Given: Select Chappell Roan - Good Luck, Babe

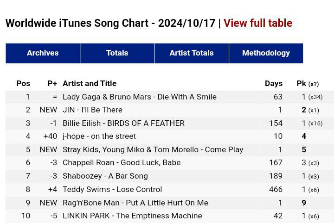Looking at the screenshot, I should [122, 163].
